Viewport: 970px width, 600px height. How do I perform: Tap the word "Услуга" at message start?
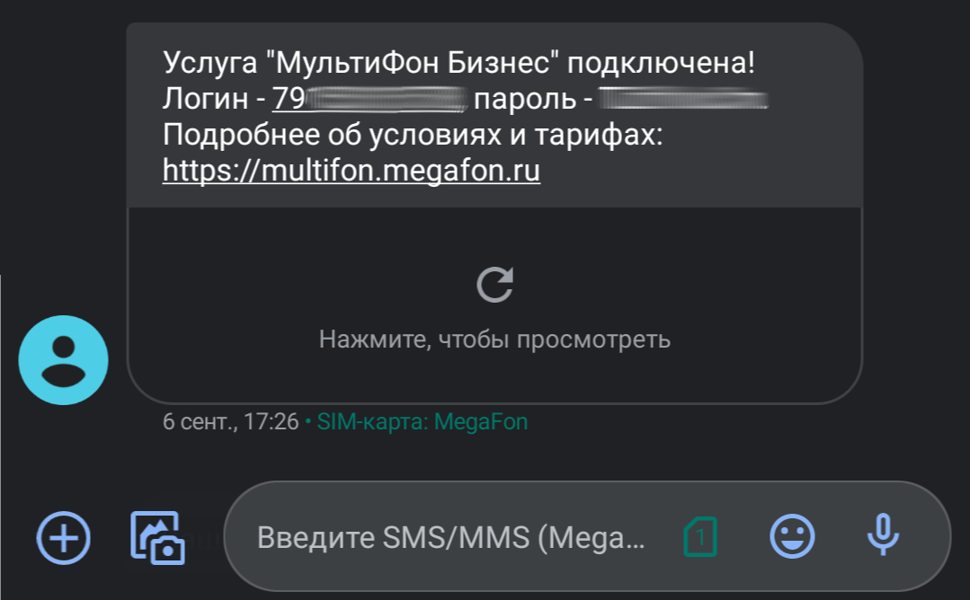click(x=211, y=65)
